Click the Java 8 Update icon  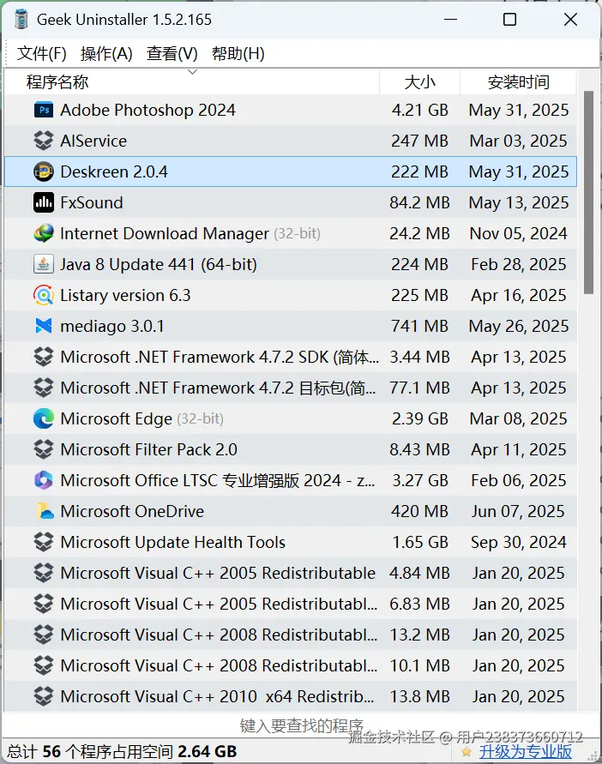pos(44,264)
